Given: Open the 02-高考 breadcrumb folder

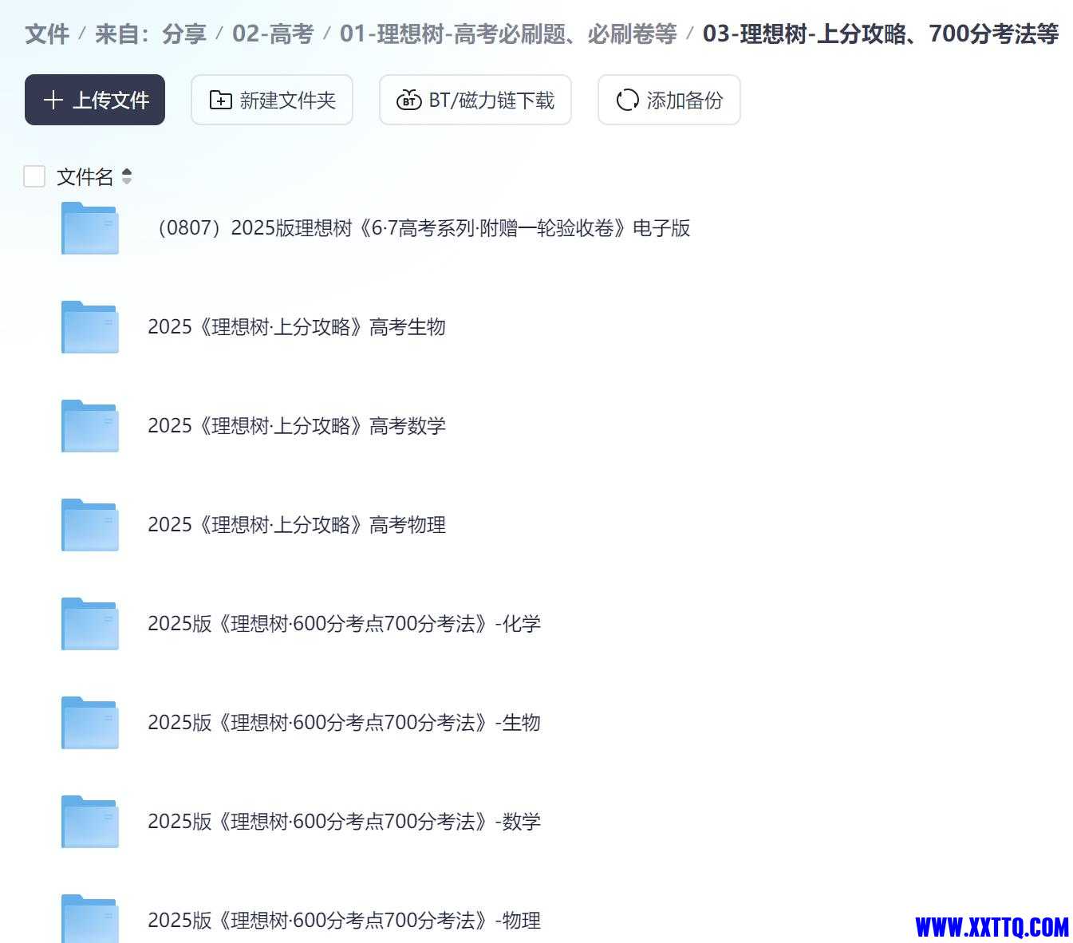Looking at the screenshot, I should [273, 34].
